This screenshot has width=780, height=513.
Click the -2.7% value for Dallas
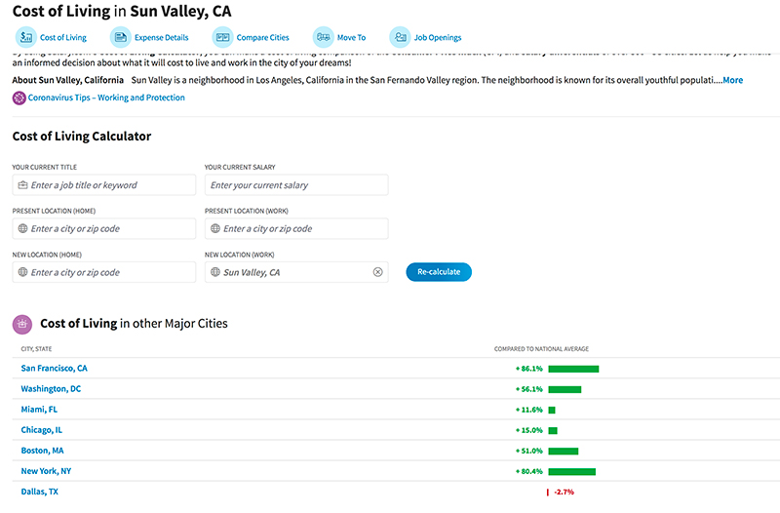[x=565, y=493]
